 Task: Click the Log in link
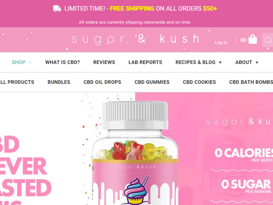click(221, 43)
